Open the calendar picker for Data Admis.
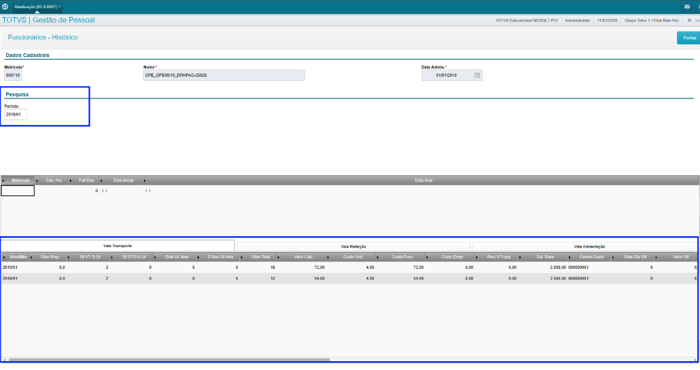 click(x=477, y=75)
